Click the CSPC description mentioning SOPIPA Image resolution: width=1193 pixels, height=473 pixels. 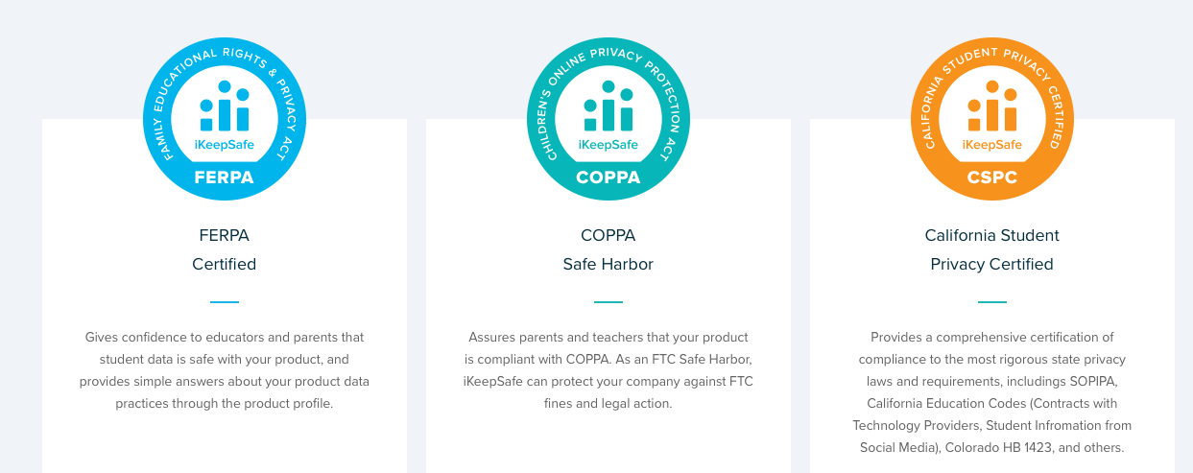[x=992, y=392]
